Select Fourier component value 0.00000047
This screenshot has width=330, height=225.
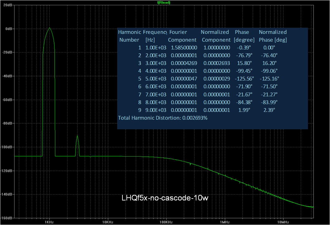(184, 79)
